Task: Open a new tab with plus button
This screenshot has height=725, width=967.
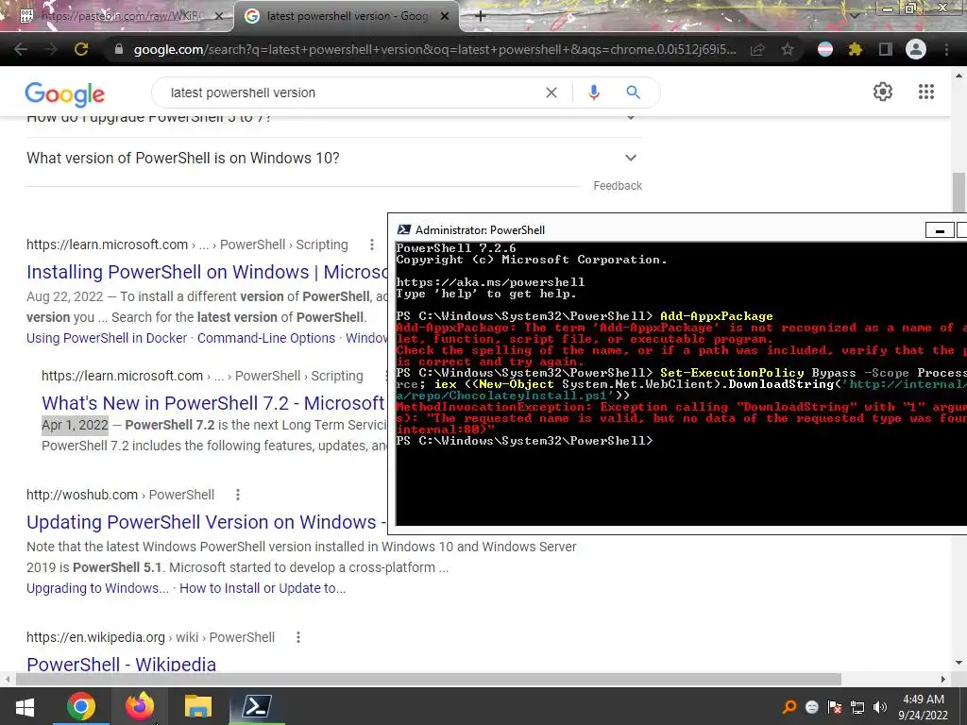Action: [x=481, y=16]
